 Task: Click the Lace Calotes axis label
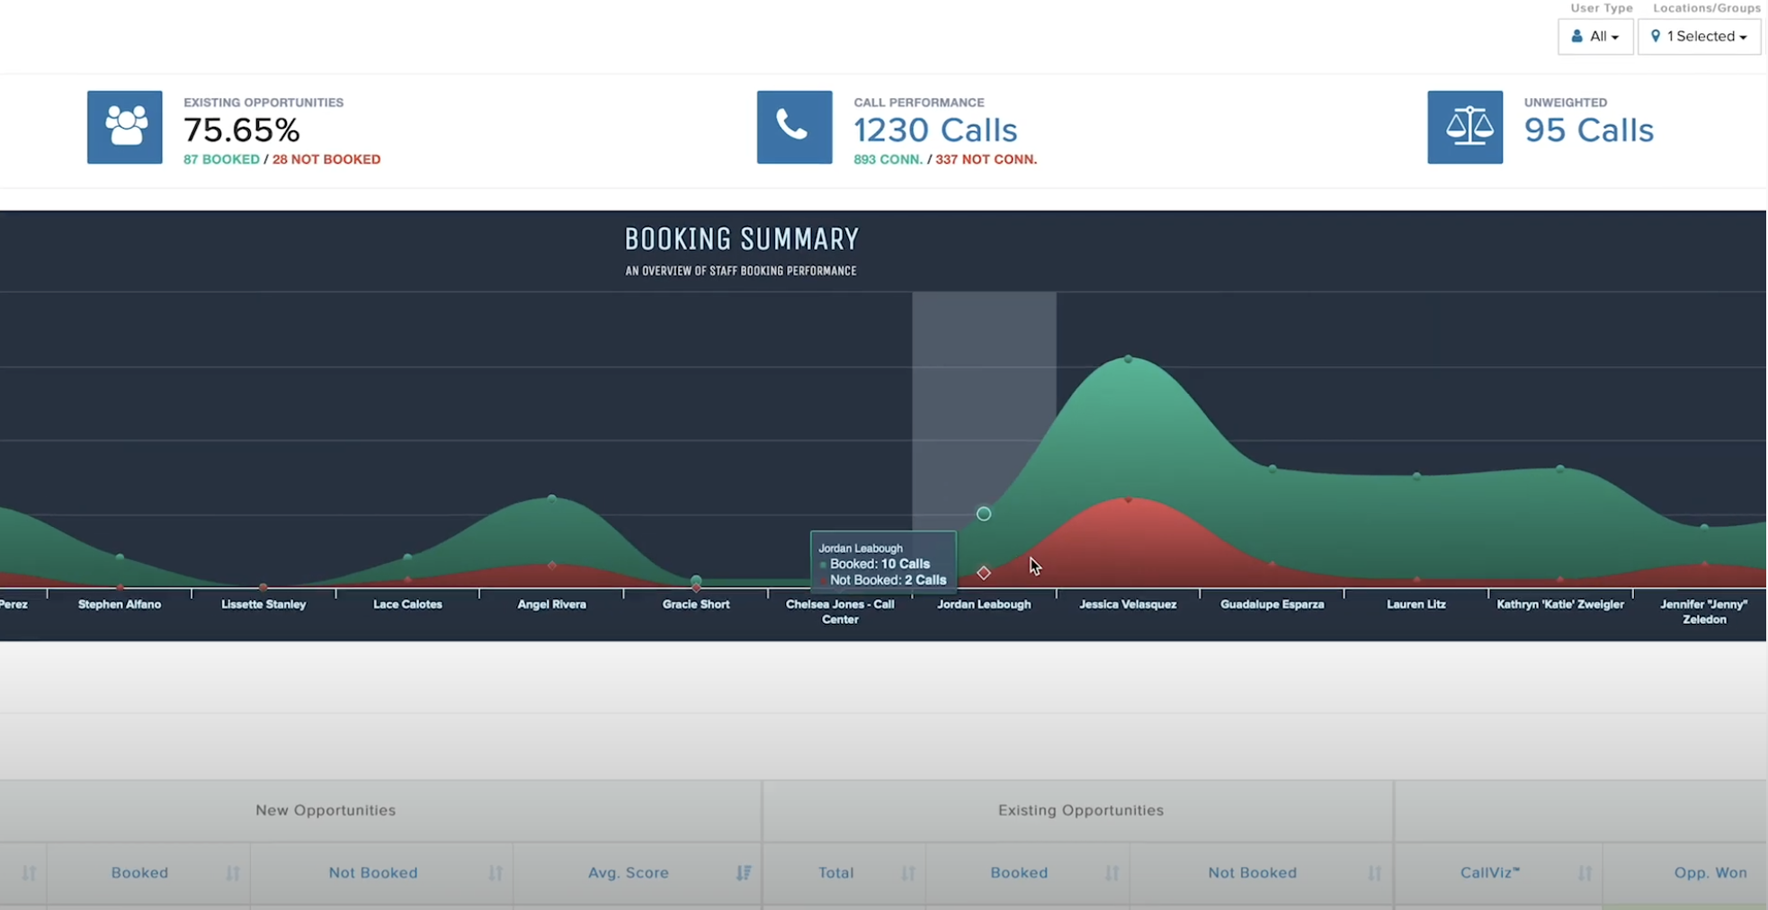pos(407,604)
